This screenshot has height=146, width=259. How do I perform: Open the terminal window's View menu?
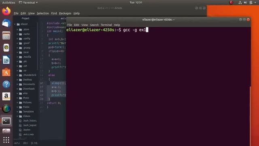(85, 25)
